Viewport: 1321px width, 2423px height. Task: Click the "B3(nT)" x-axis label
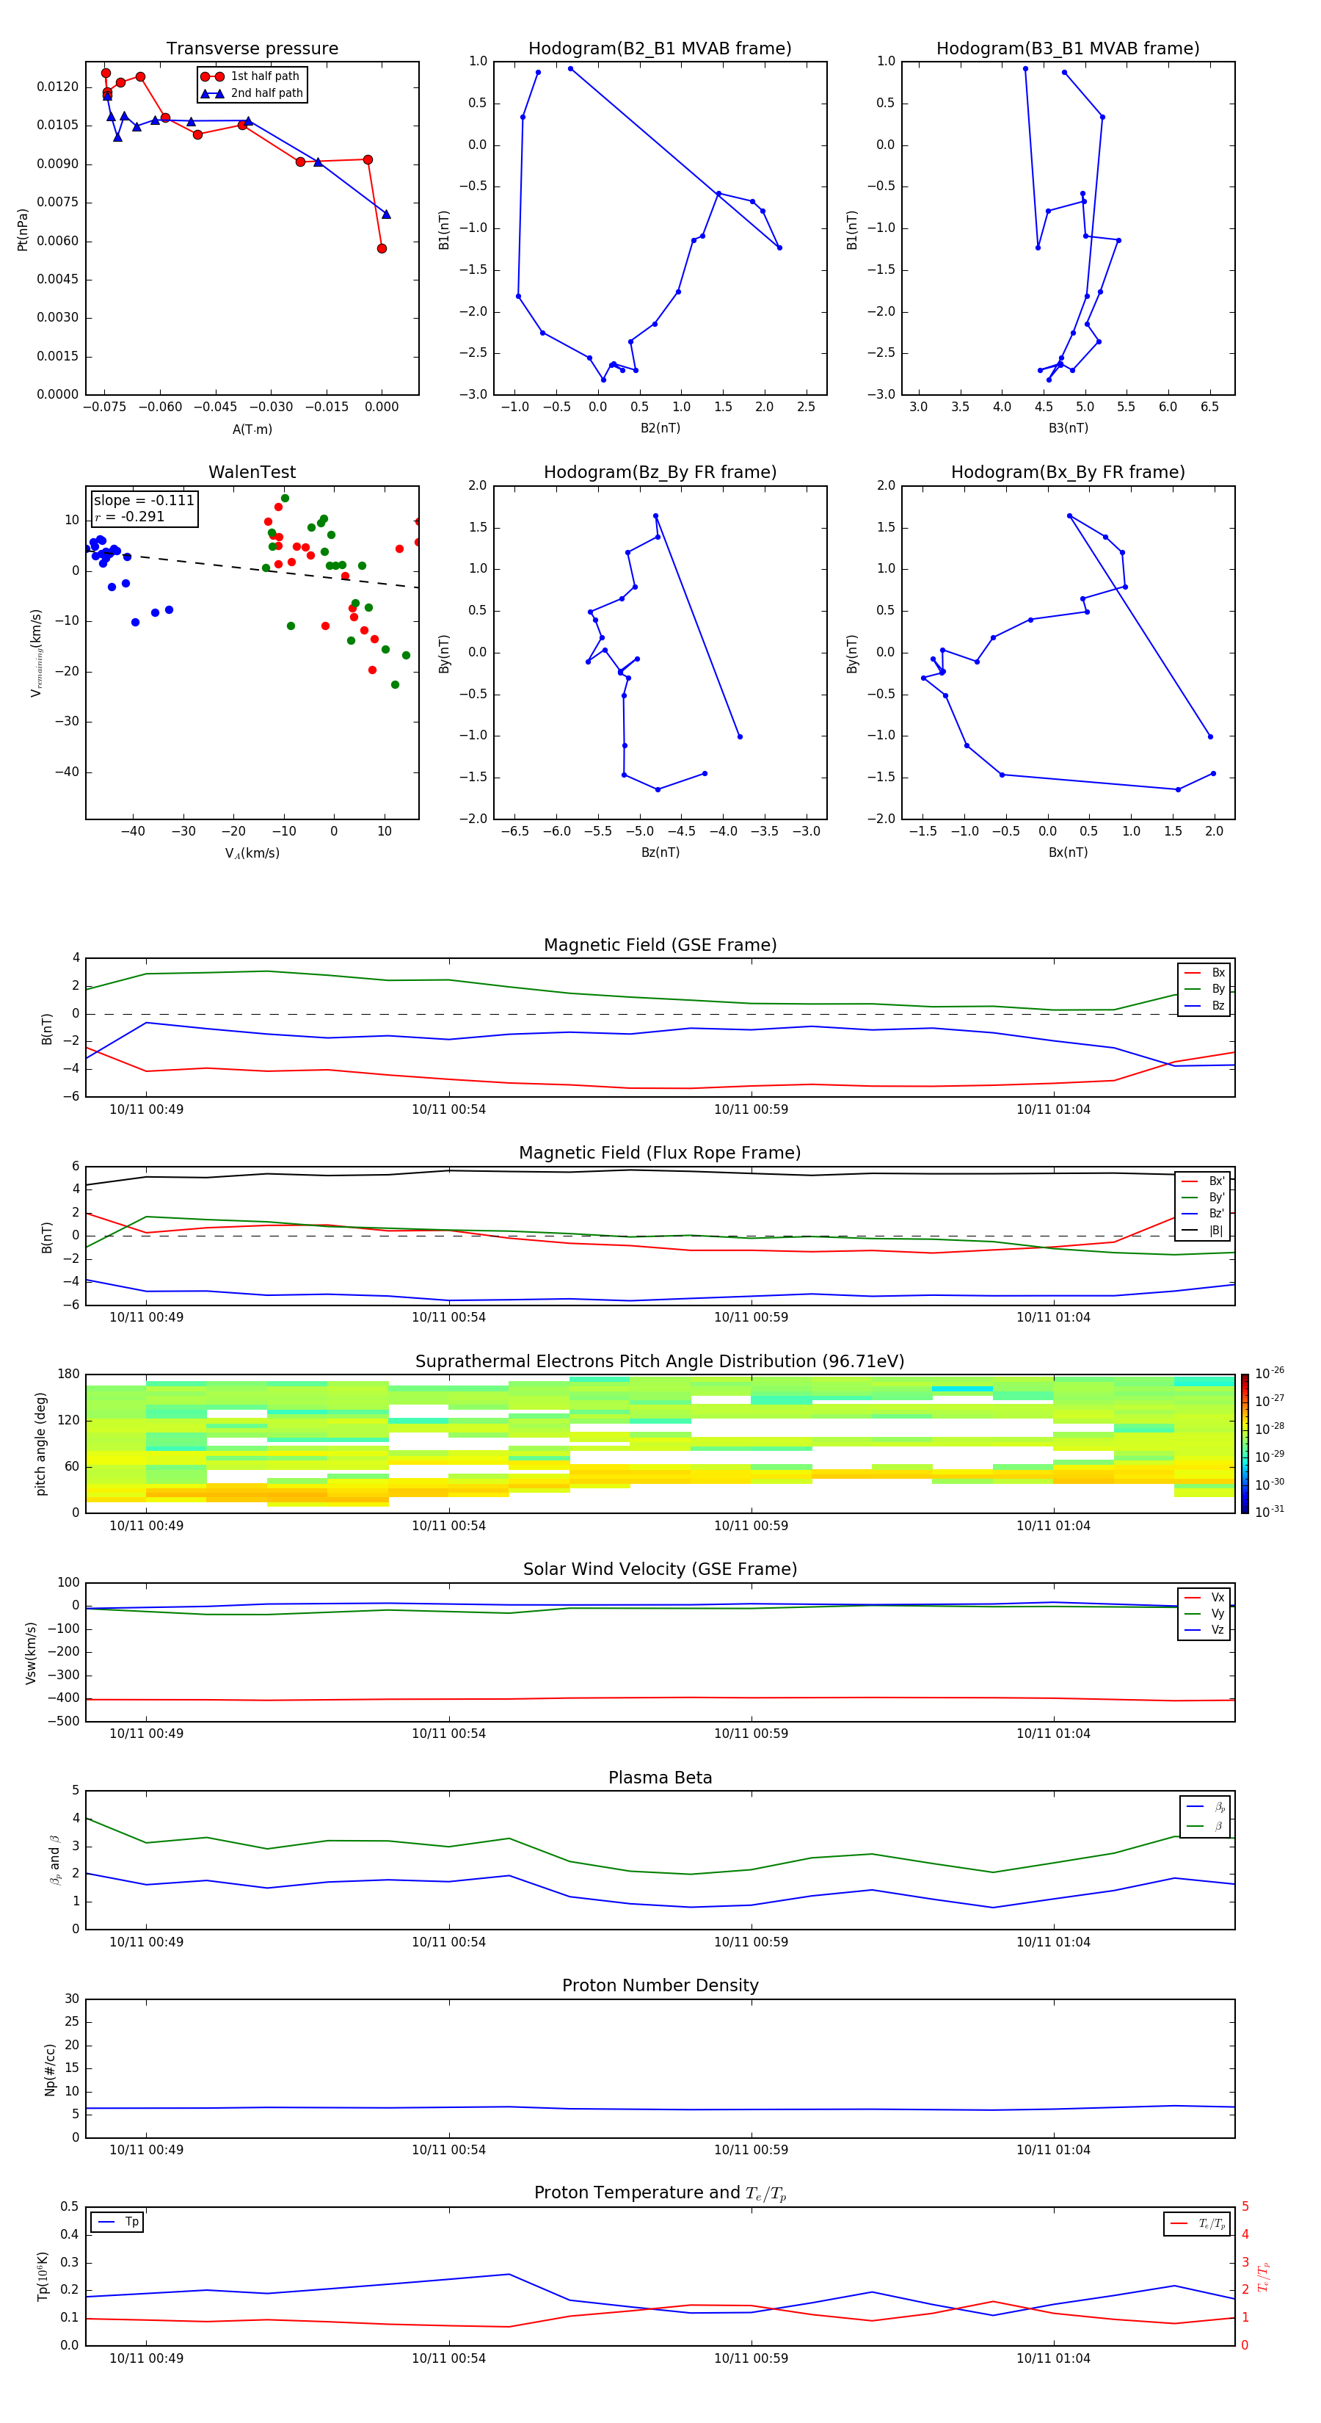1068,428
